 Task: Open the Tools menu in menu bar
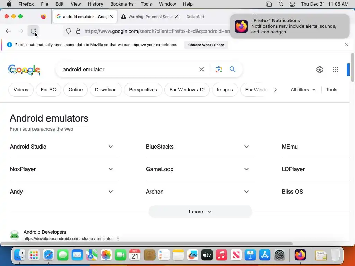(146, 4)
